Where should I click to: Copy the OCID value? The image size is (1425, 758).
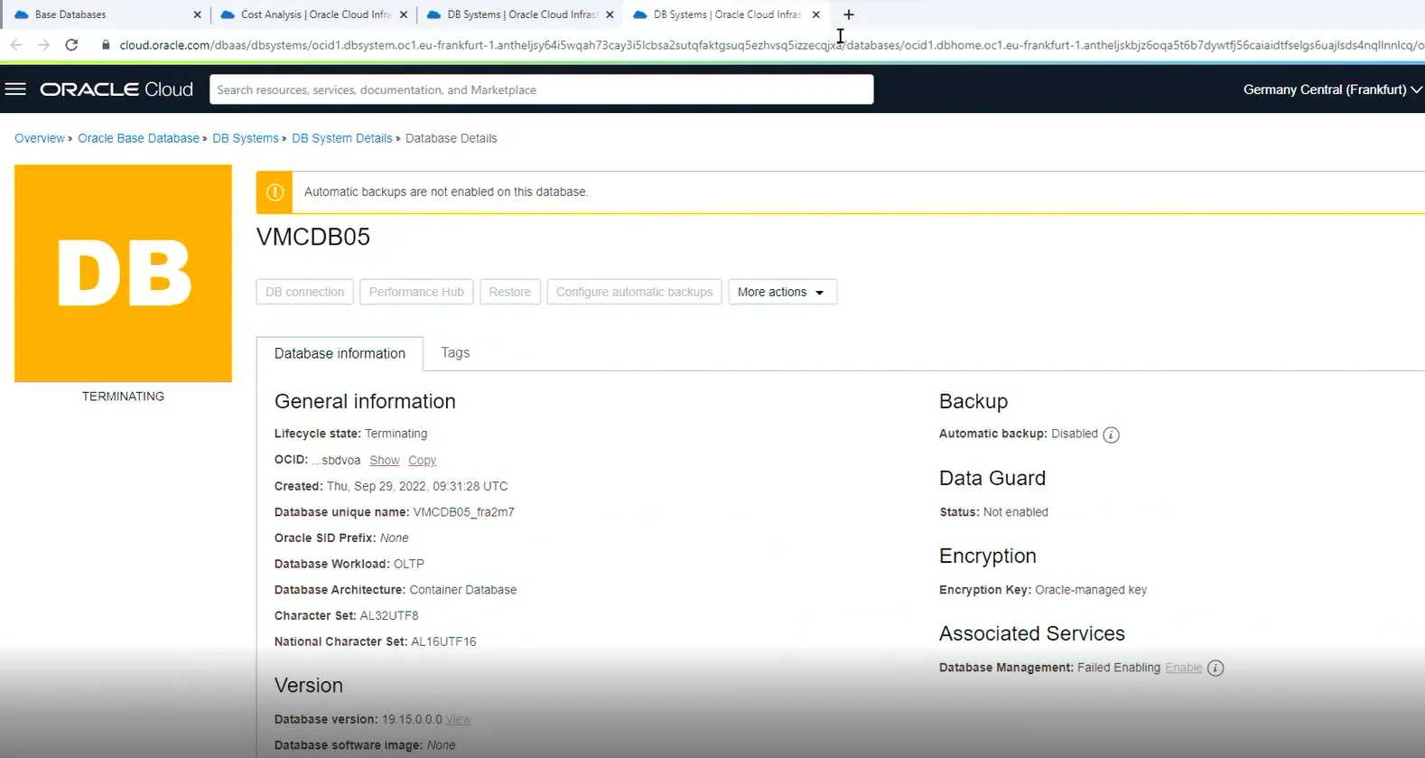click(422, 461)
